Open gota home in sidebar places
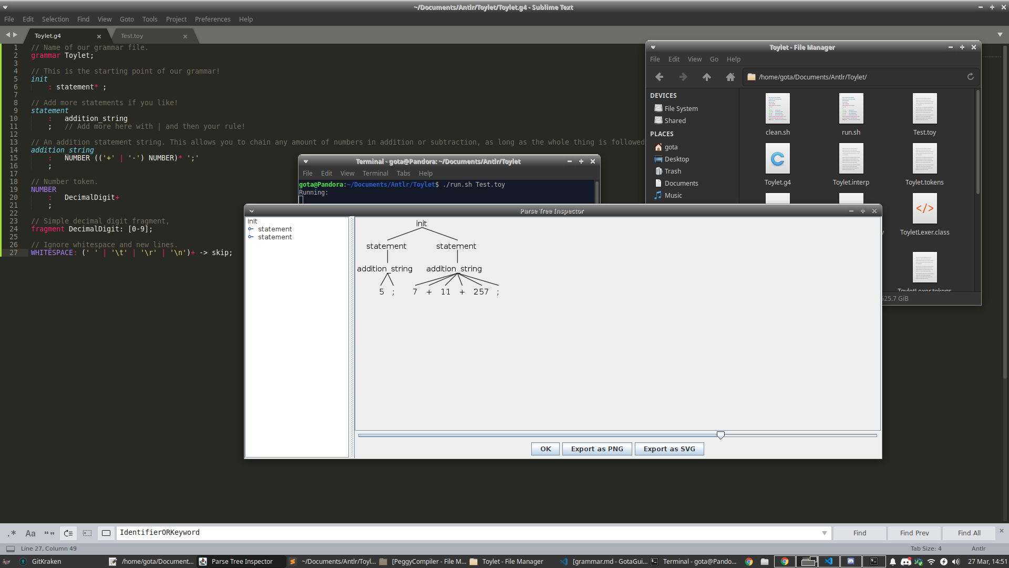1009x568 pixels. [671, 147]
